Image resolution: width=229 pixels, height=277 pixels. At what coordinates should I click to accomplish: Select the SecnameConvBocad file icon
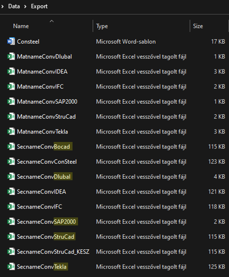pos(11,146)
